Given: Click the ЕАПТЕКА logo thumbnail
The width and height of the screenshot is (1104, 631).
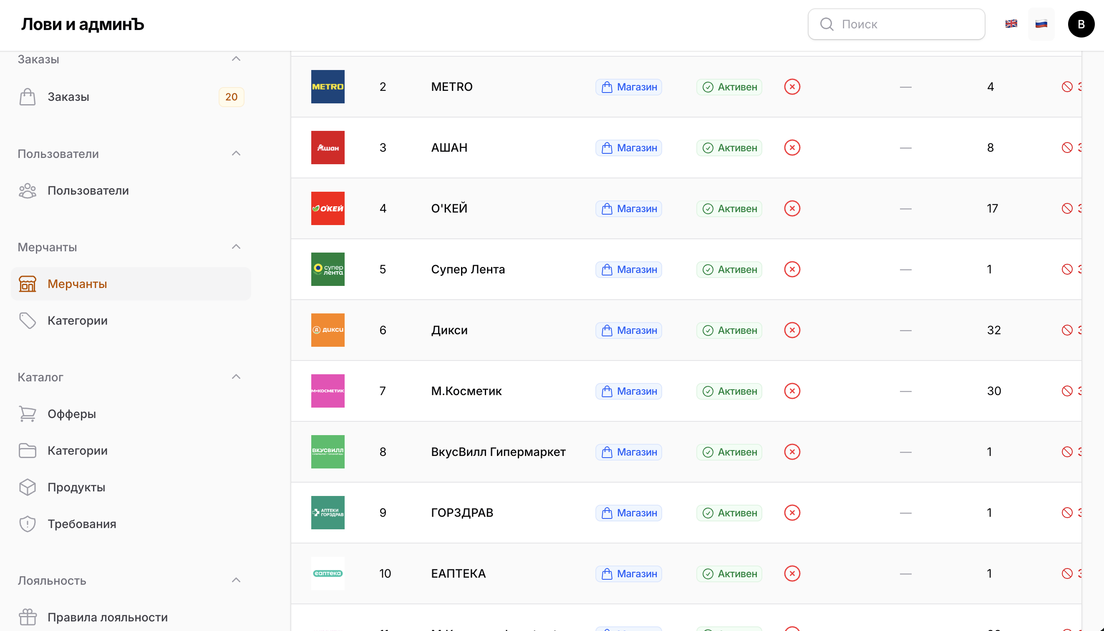Looking at the screenshot, I should point(328,573).
